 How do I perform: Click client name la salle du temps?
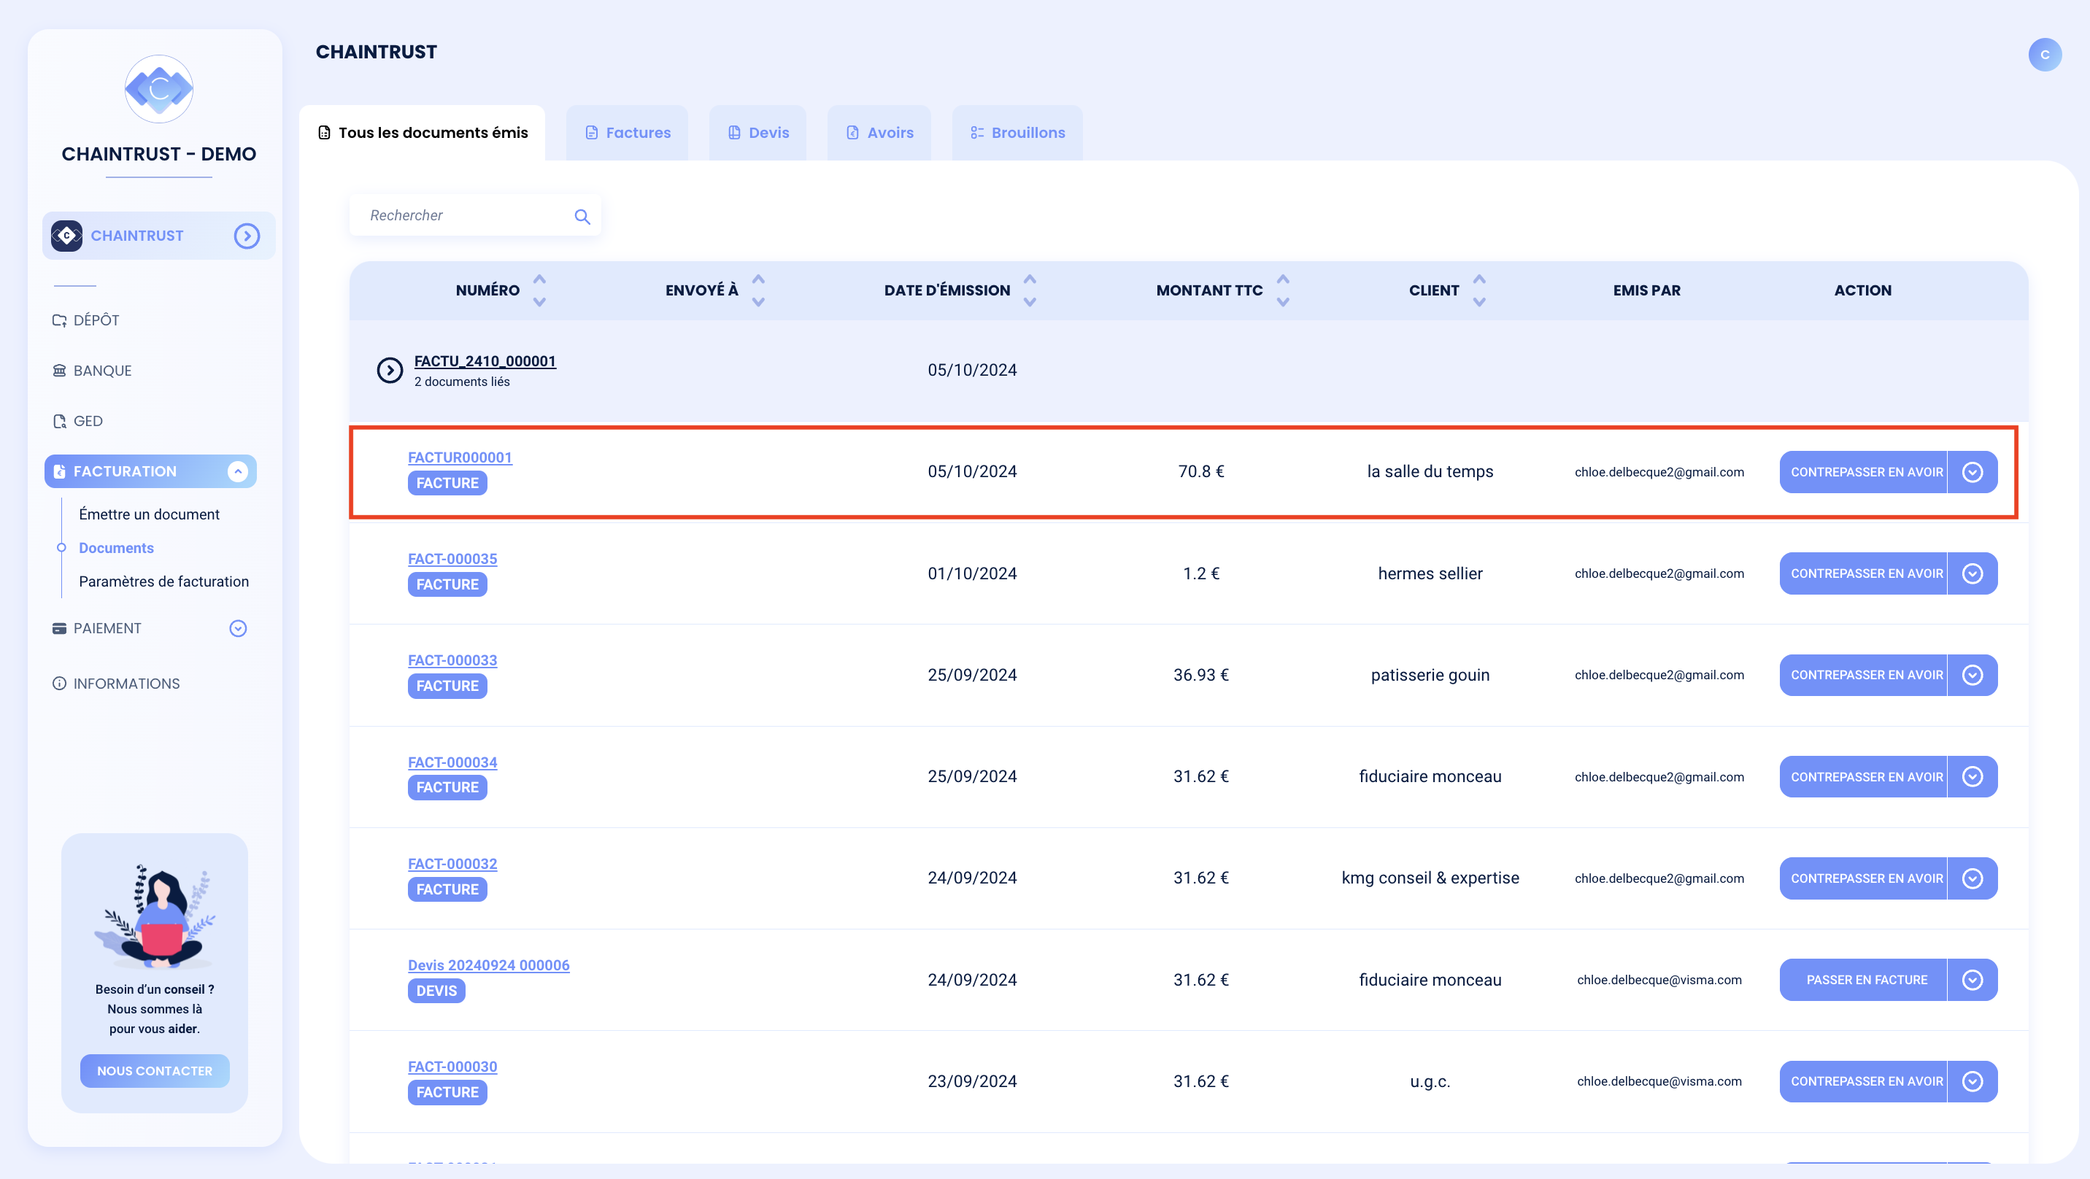click(1430, 471)
